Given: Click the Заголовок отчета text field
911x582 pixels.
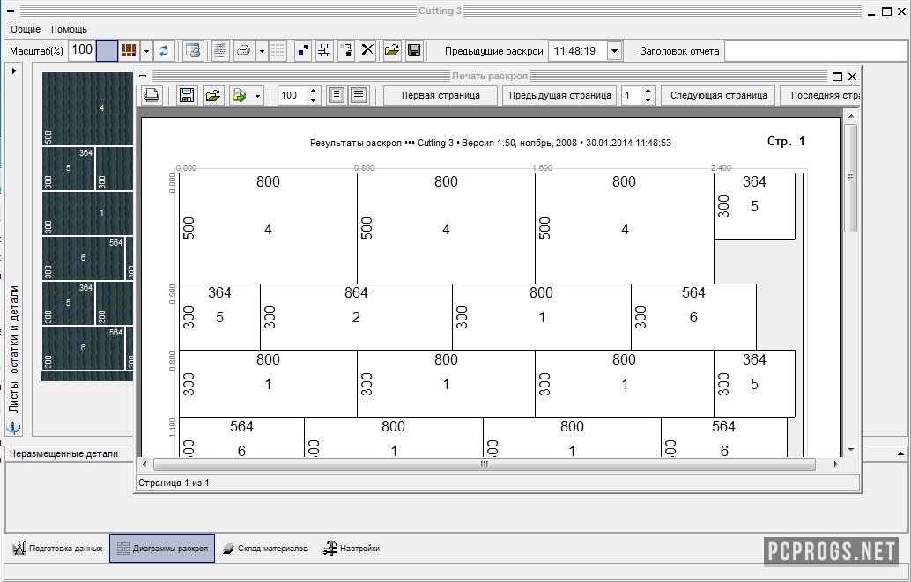Looking at the screenshot, I should tap(816, 51).
